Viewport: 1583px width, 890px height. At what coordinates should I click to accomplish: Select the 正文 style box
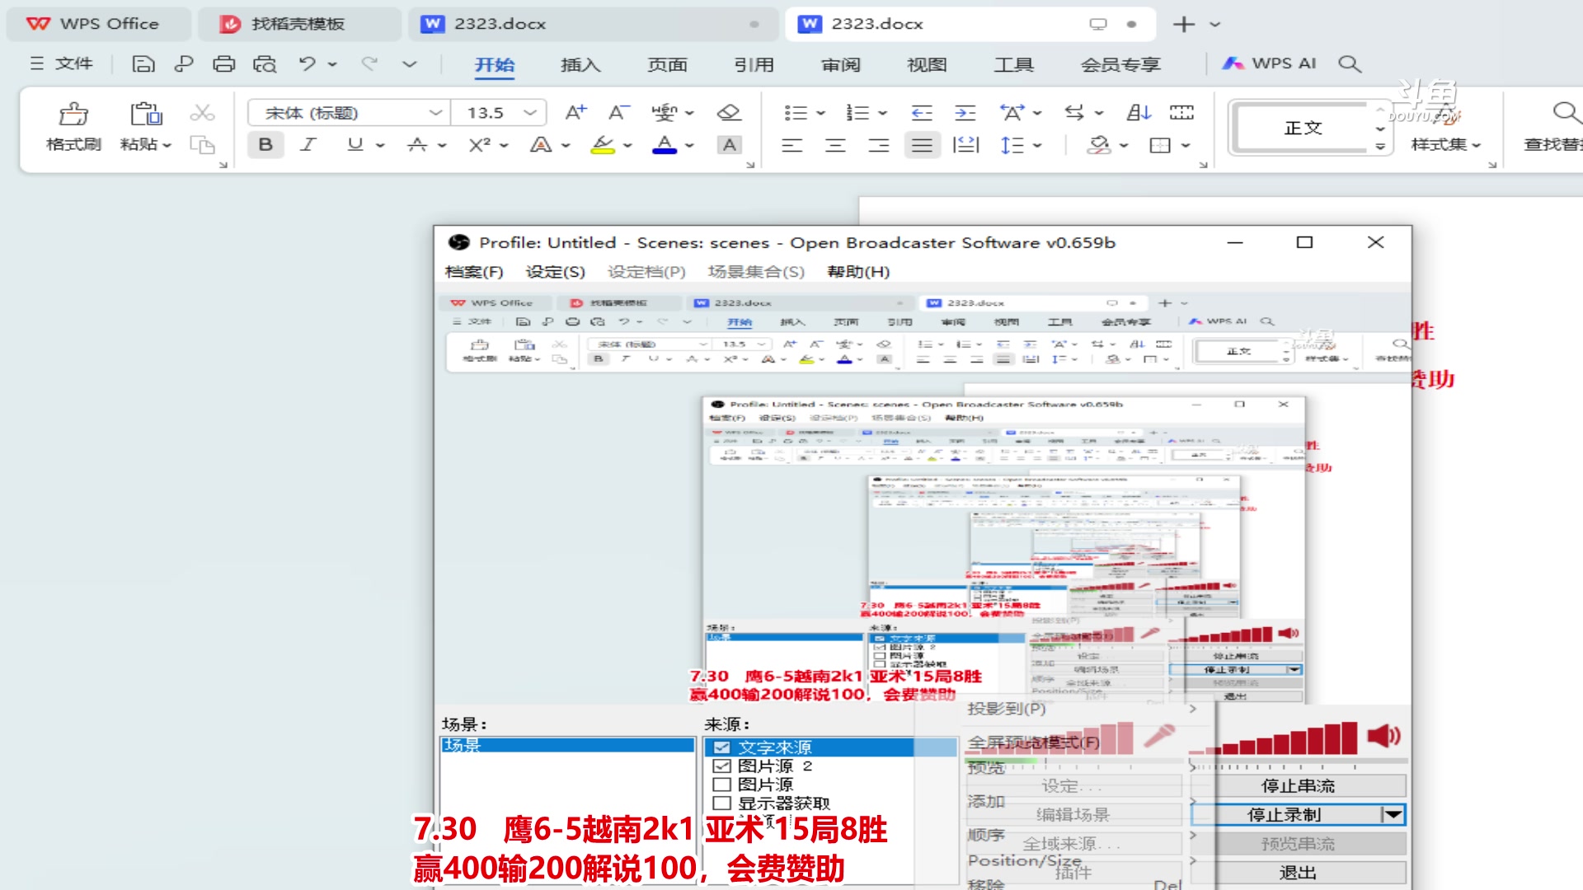pyautogui.click(x=1303, y=128)
